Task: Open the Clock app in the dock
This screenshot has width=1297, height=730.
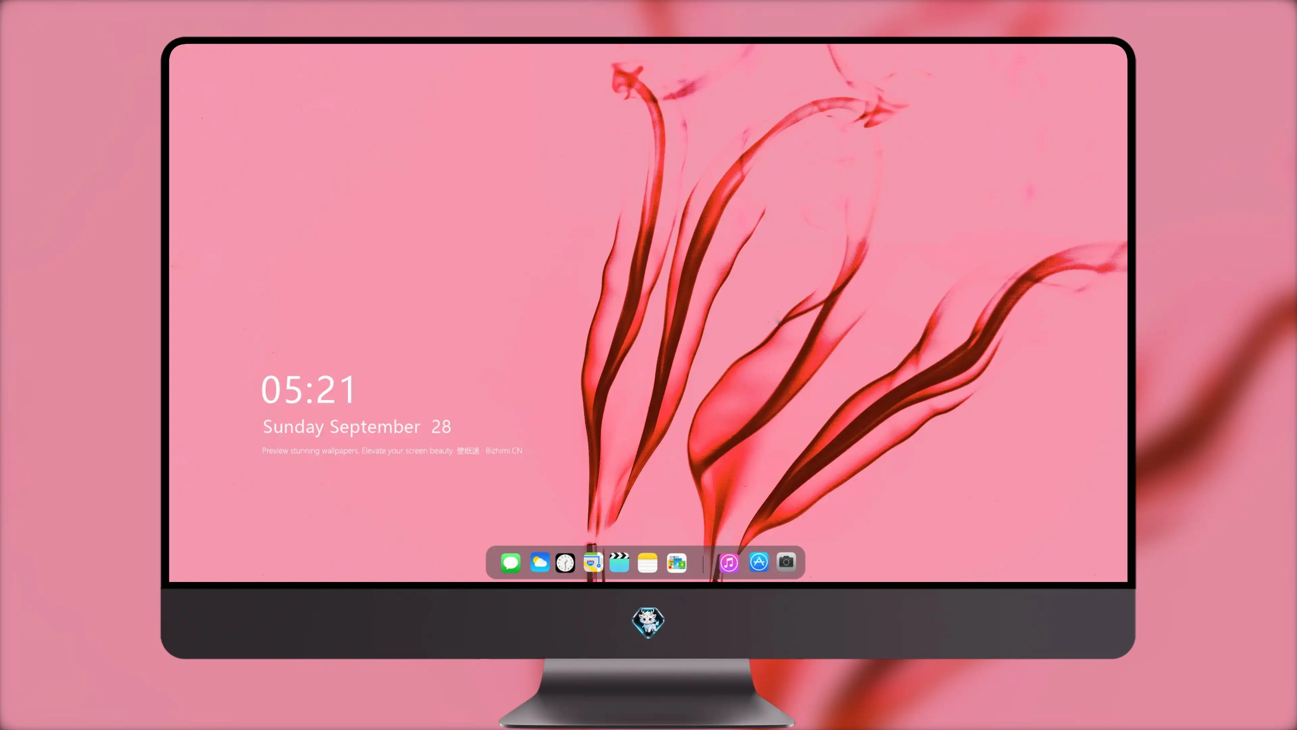Action: click(565, 563)
